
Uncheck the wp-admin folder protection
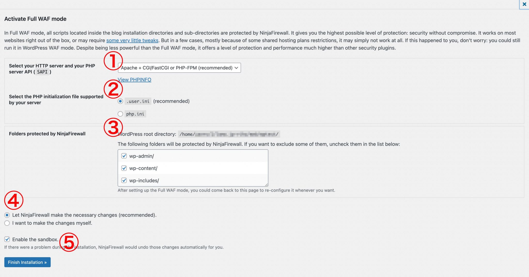[124, 156]
